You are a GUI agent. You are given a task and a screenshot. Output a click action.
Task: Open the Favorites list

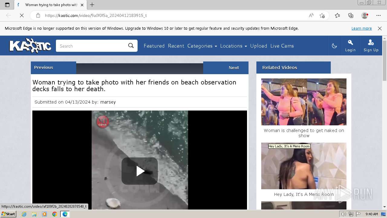tap(337, 15)
